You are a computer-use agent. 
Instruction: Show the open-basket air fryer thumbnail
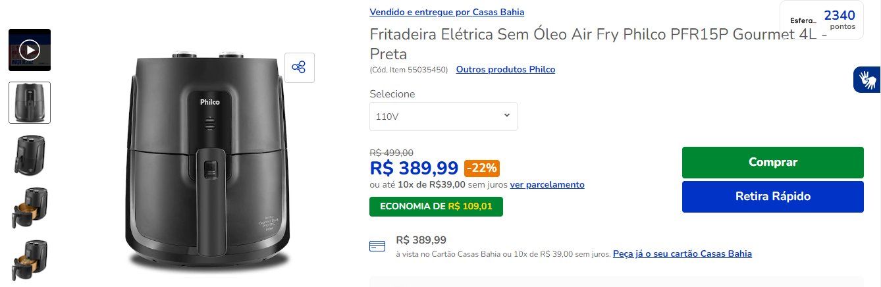[30, 208]
